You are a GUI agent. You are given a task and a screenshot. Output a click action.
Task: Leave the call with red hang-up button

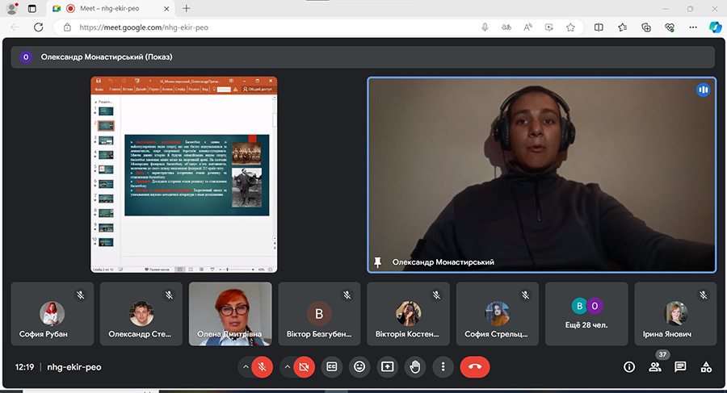pos(475,367)
